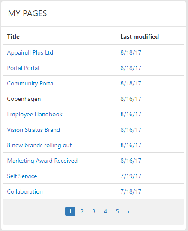This screenshot has height=231, width=188.
Task: Open the 8 new brands rolling out page
Action: [39, 146]
